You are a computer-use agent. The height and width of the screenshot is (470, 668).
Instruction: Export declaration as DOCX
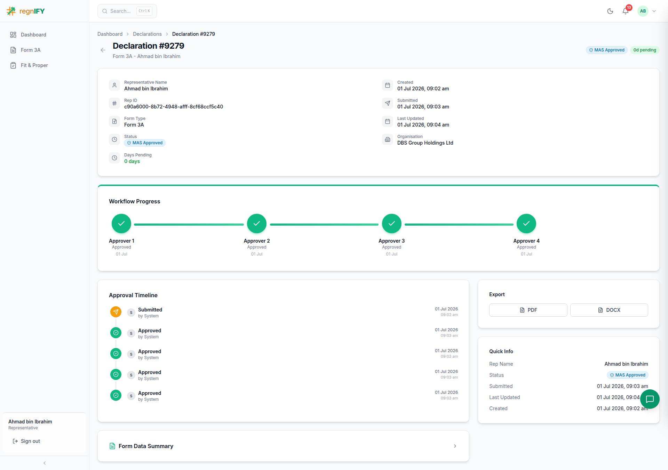point(609,310)
